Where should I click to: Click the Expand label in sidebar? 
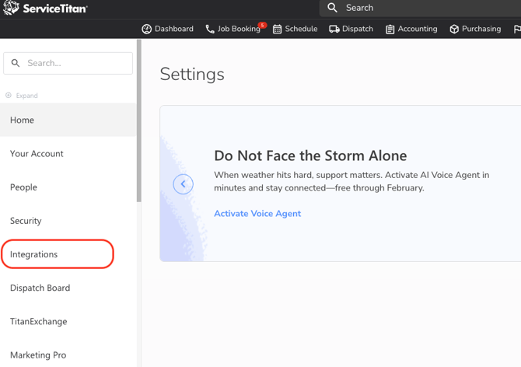pos(27,96)
